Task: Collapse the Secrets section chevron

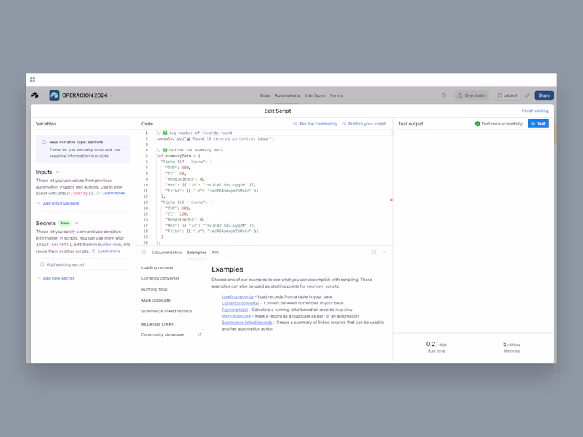Action: click(x=77, y=224)
